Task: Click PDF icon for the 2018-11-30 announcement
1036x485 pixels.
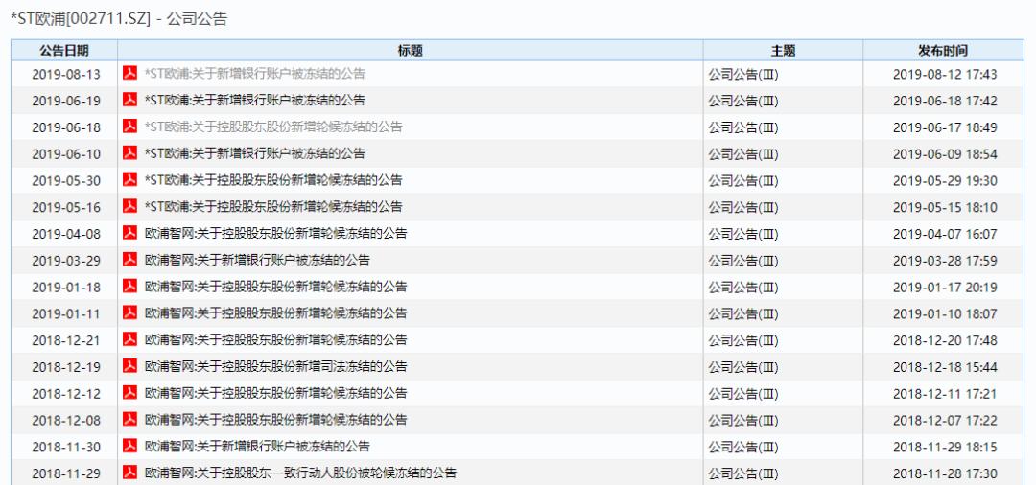Action: 130,446
